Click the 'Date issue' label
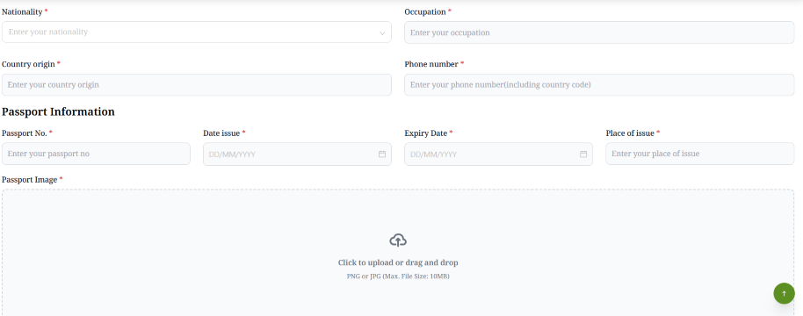 coord(221,133)
